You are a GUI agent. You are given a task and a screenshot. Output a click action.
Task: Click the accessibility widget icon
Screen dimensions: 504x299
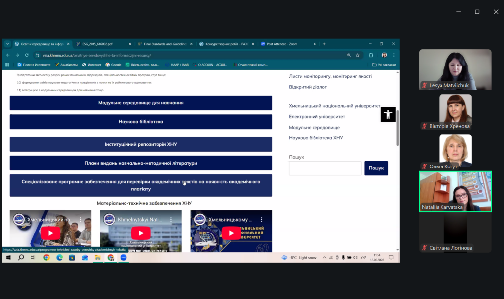pos(388,114)
